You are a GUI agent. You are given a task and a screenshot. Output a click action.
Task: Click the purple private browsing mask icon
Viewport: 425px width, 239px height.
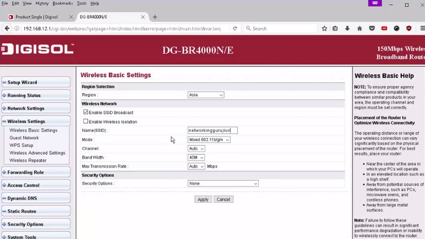coord(375,3)
